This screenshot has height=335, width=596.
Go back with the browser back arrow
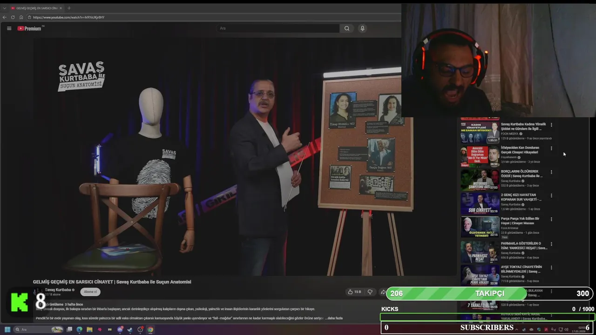pos(5,17)
